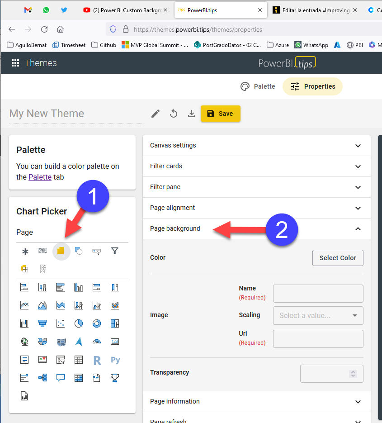Select the gauge visual icon

pos(96,342)
